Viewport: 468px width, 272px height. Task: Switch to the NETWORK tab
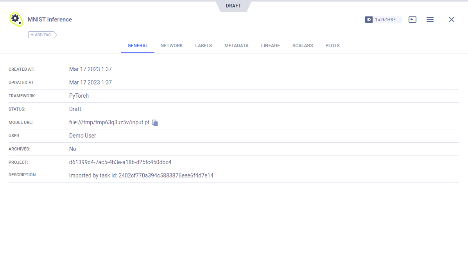pos(171,45)
